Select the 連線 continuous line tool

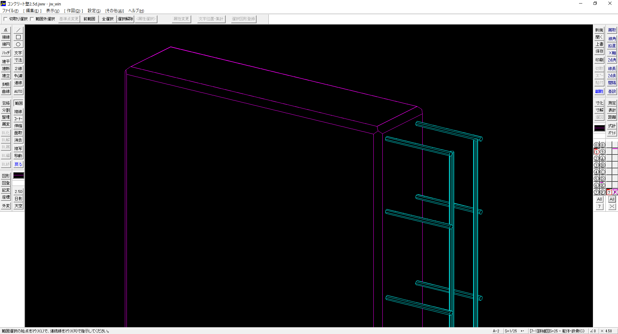pyautogui.click(x=18, y=83)
